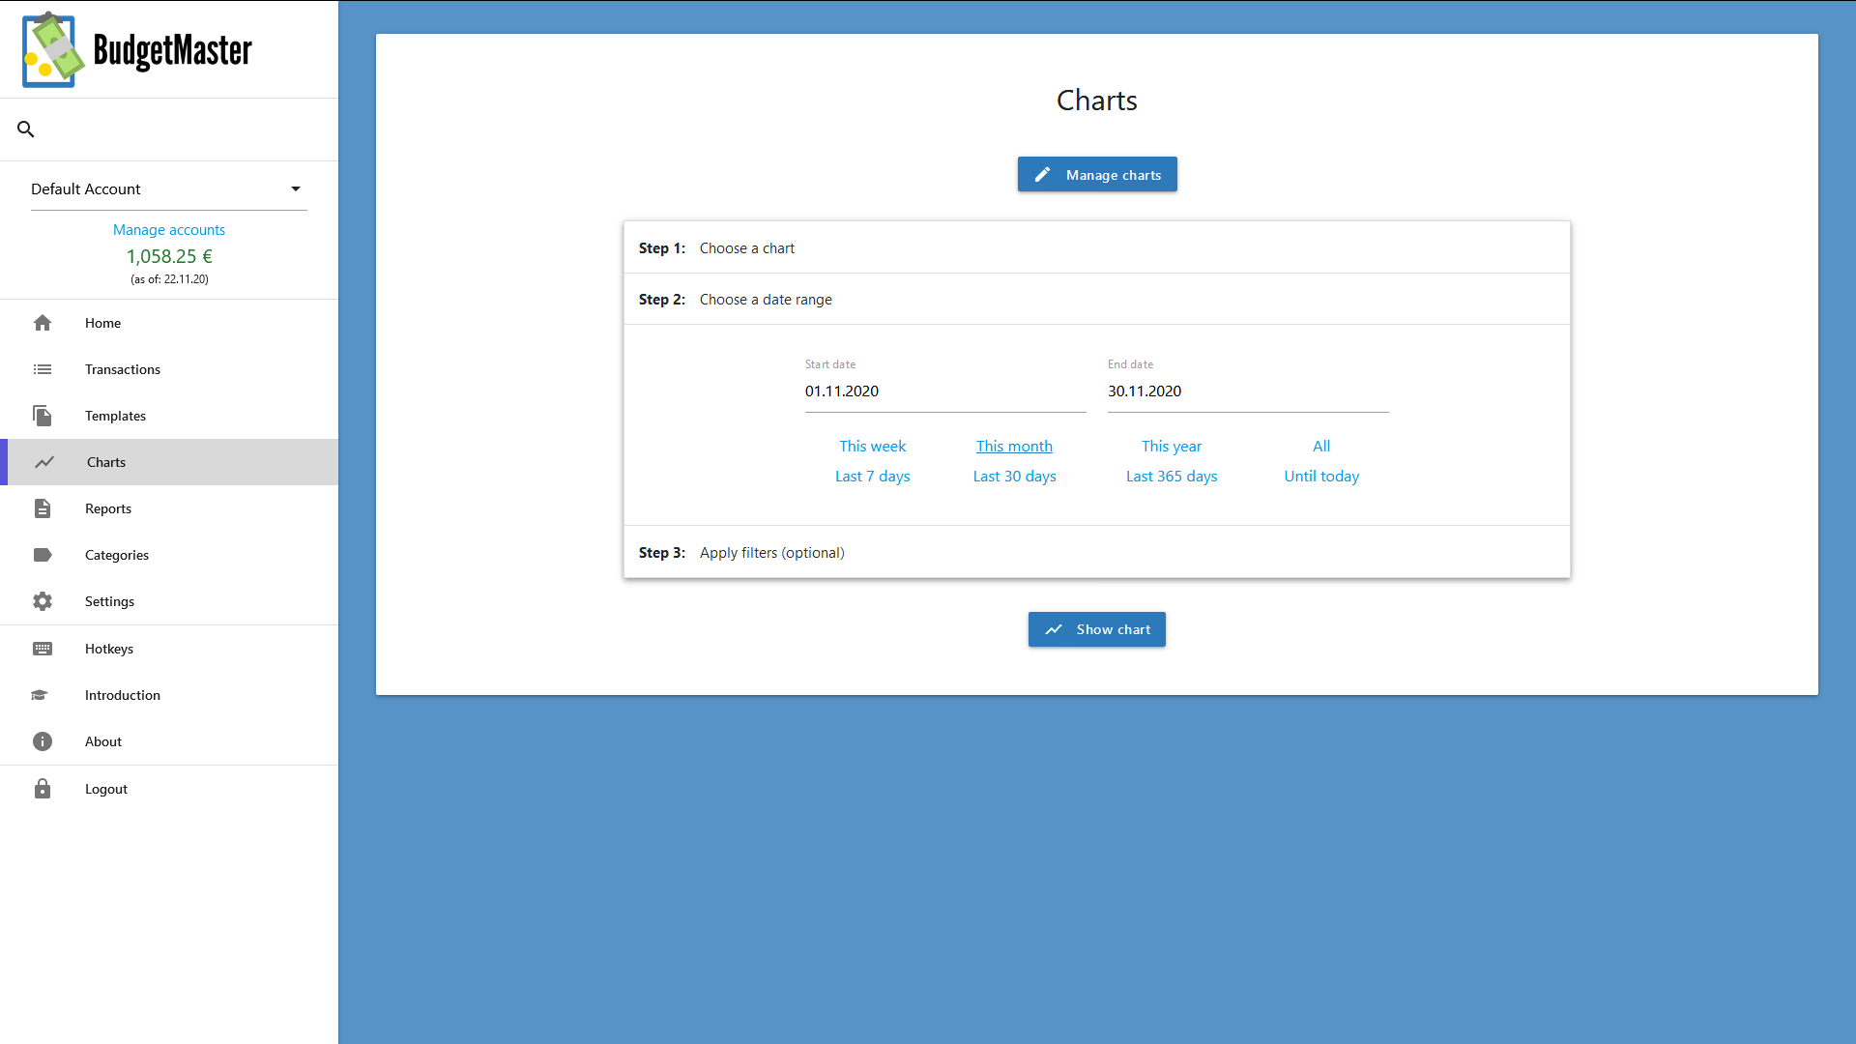Image resolution: width=1856 pixels, height=1044 pixels.
Task: Click the account balance 1,058.25 €
Action: [x=169, y=256]
